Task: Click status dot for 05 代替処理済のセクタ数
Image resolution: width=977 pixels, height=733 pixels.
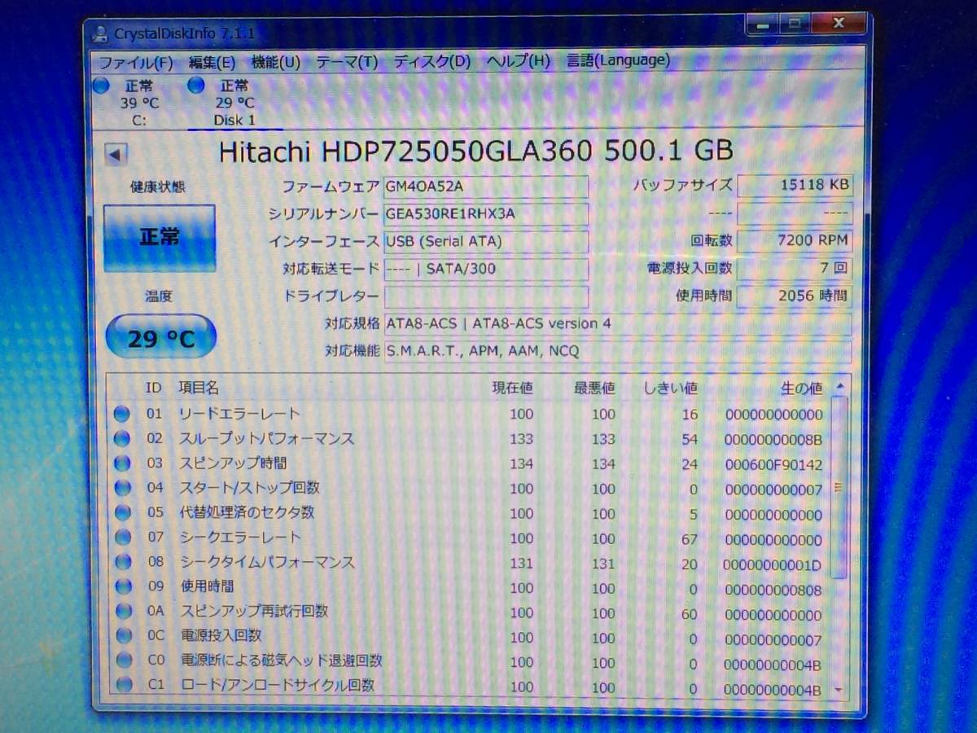Action: [122, 512]
